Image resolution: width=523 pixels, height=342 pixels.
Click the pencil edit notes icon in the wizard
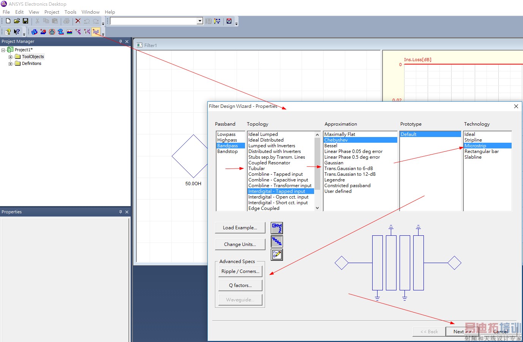point(277,254)
